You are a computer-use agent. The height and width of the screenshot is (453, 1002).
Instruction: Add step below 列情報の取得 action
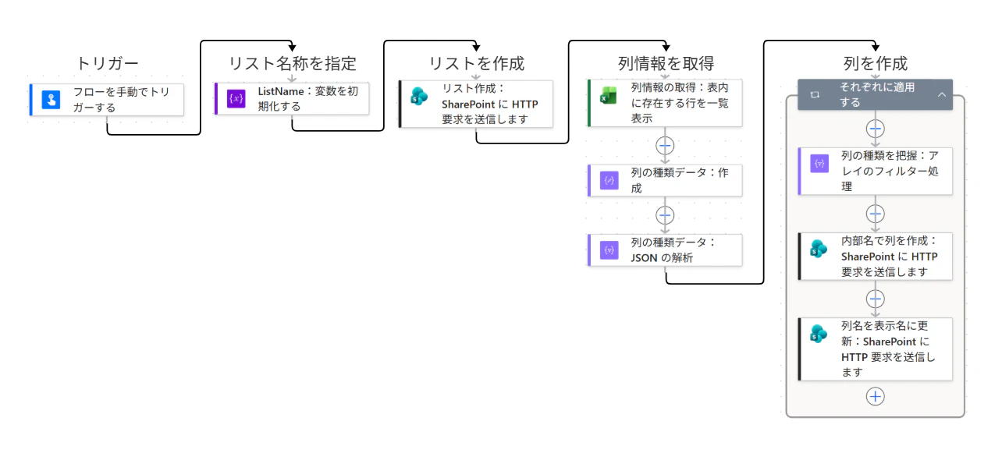pyautogui.click(x=665, y=145)
